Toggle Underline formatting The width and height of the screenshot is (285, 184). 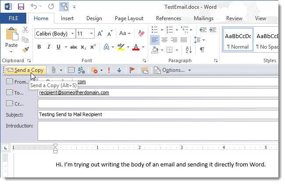[58, 47]
